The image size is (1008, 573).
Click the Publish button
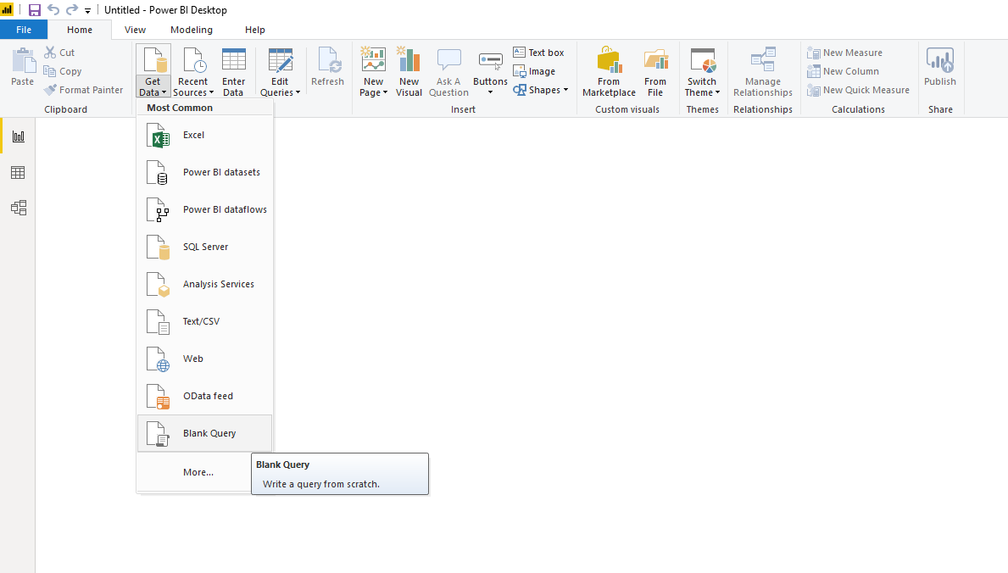click(x=940, y=67)
